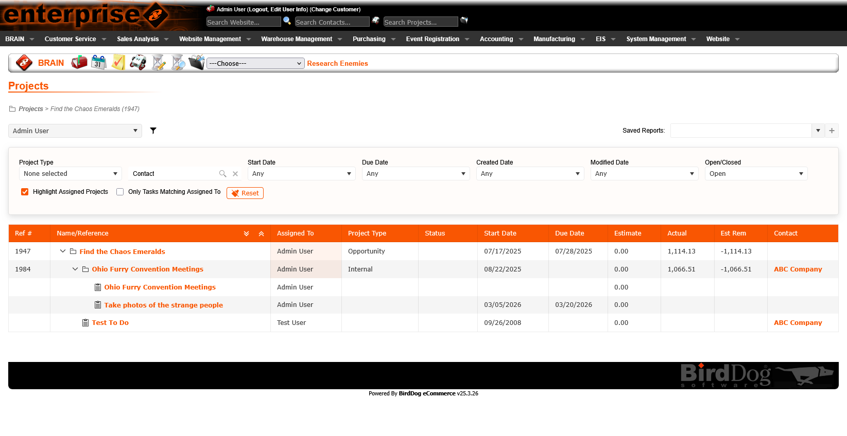The height and width of the screenshot is (436, 847).
Task: Open the Open/Closed dropdown
Action: 755,174
